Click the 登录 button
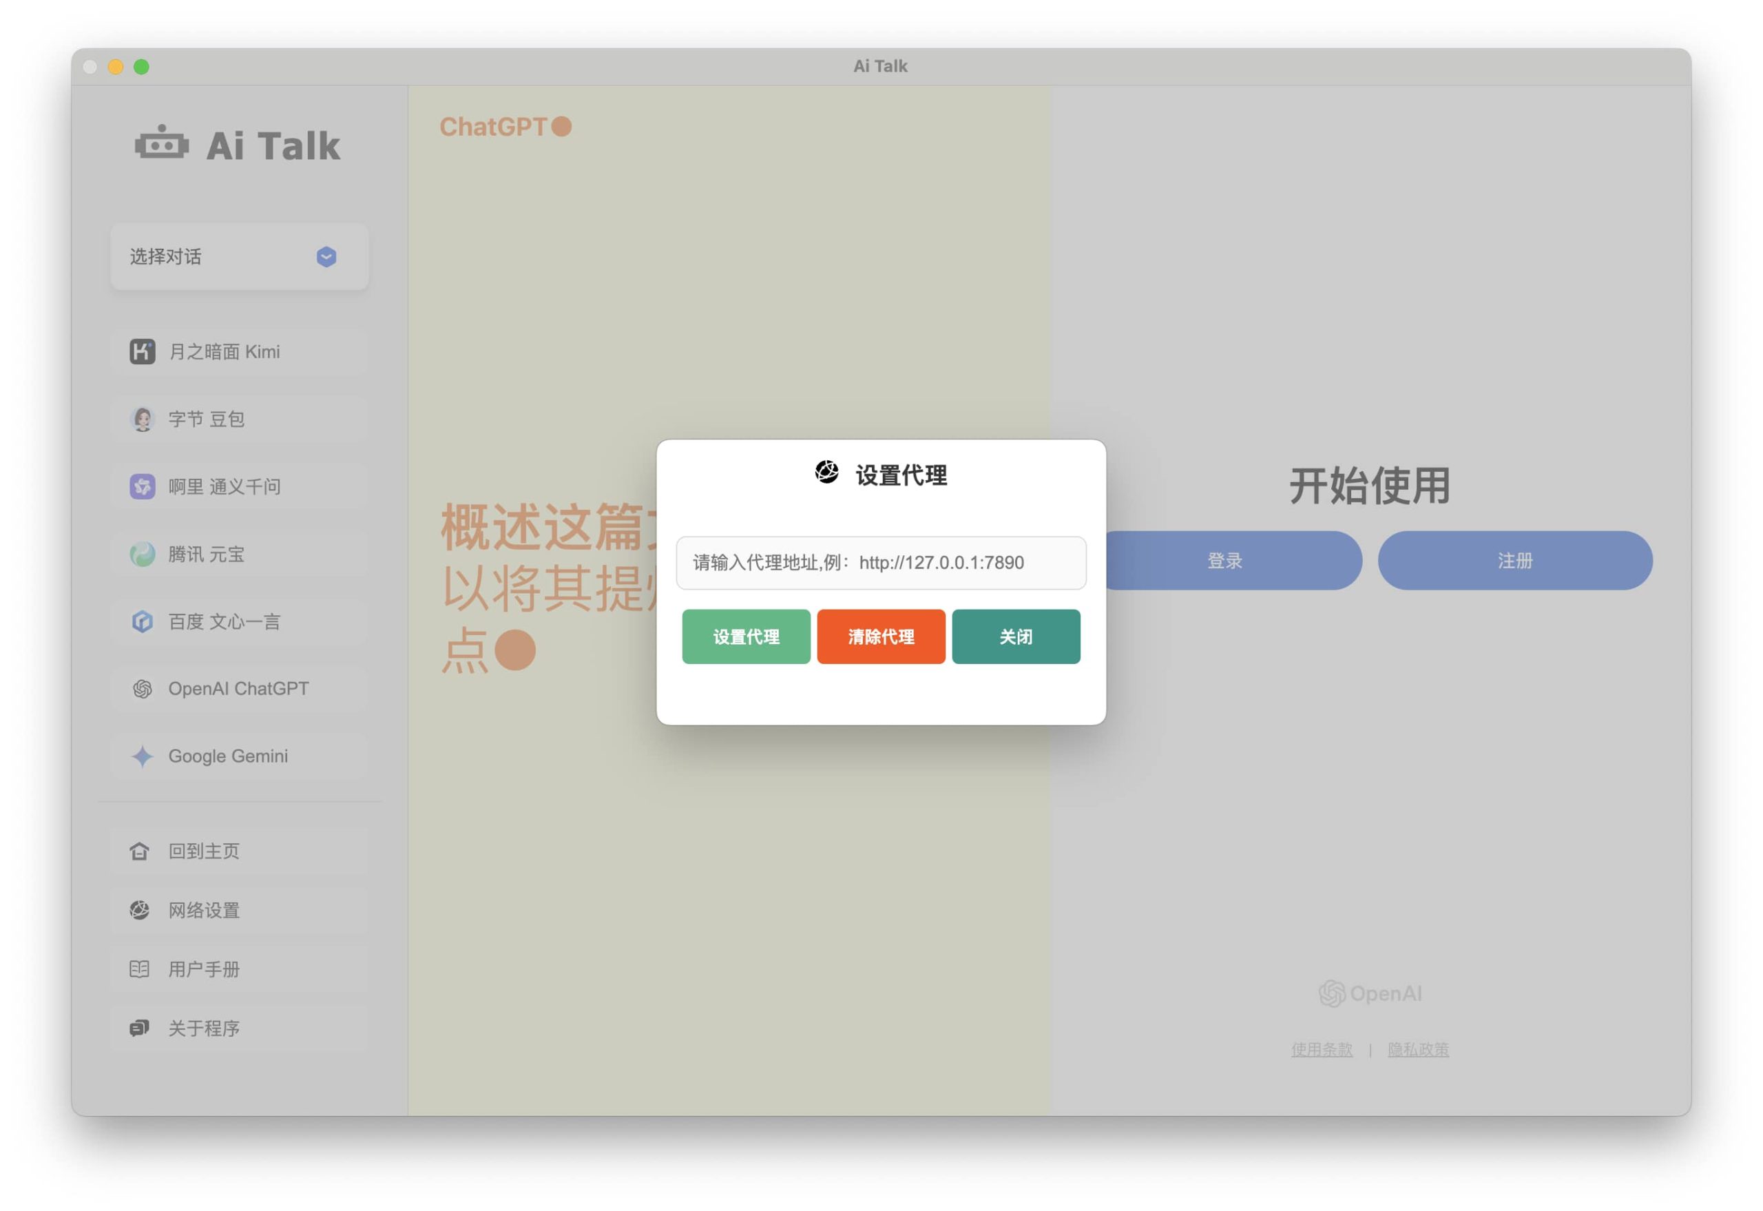This screenshot has height=1211, width=1763. pos(1233,561)
